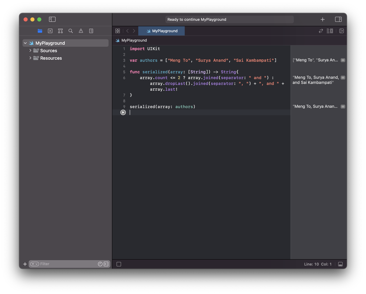Screen dimensions: 366x294
Task: Go back with the left arrow
Action: [x=127, y=31]
